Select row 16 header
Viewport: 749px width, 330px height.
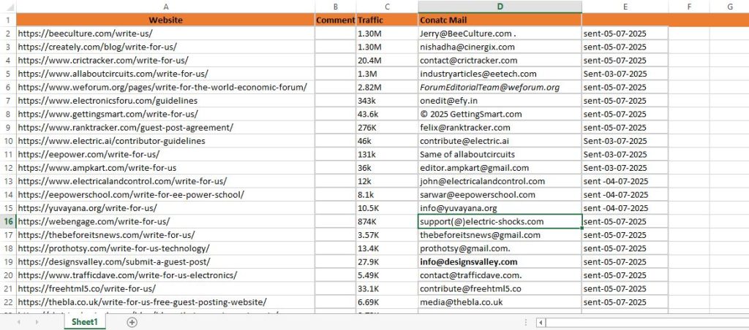point(8,221)
